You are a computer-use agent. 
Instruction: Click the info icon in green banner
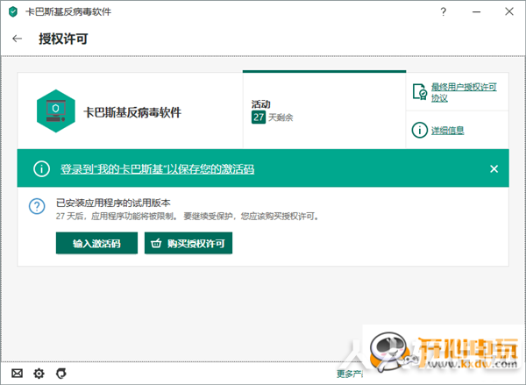(x=41, y=168)
